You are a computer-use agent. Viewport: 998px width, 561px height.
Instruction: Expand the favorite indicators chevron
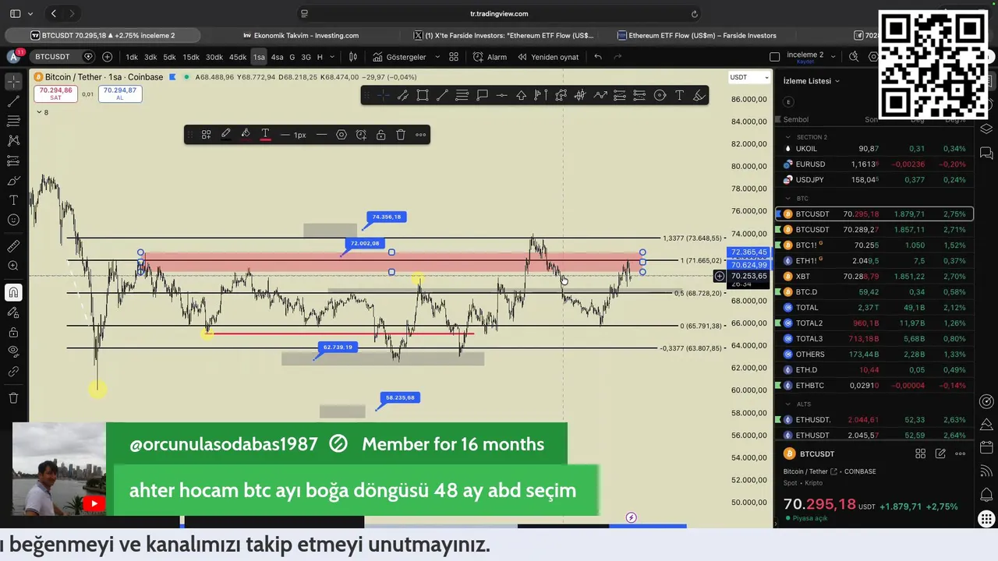(437, 57)
